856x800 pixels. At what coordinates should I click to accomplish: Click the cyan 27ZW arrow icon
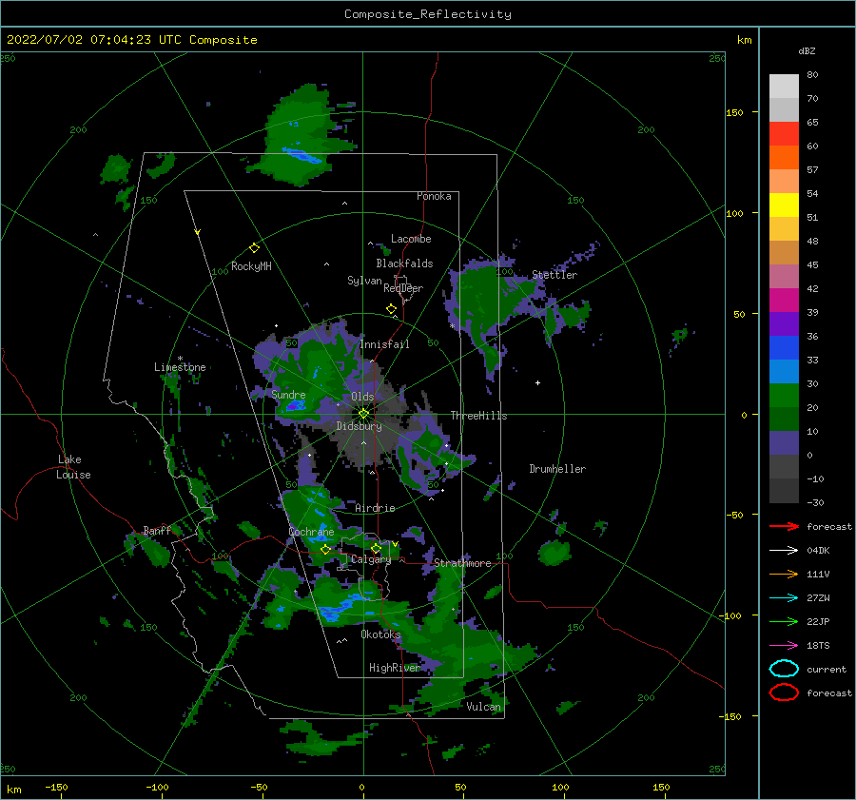pos(784,598)
